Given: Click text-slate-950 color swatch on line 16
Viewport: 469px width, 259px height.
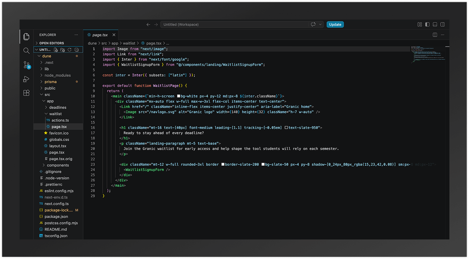Looking at the screenshot, I should [286, 128].
